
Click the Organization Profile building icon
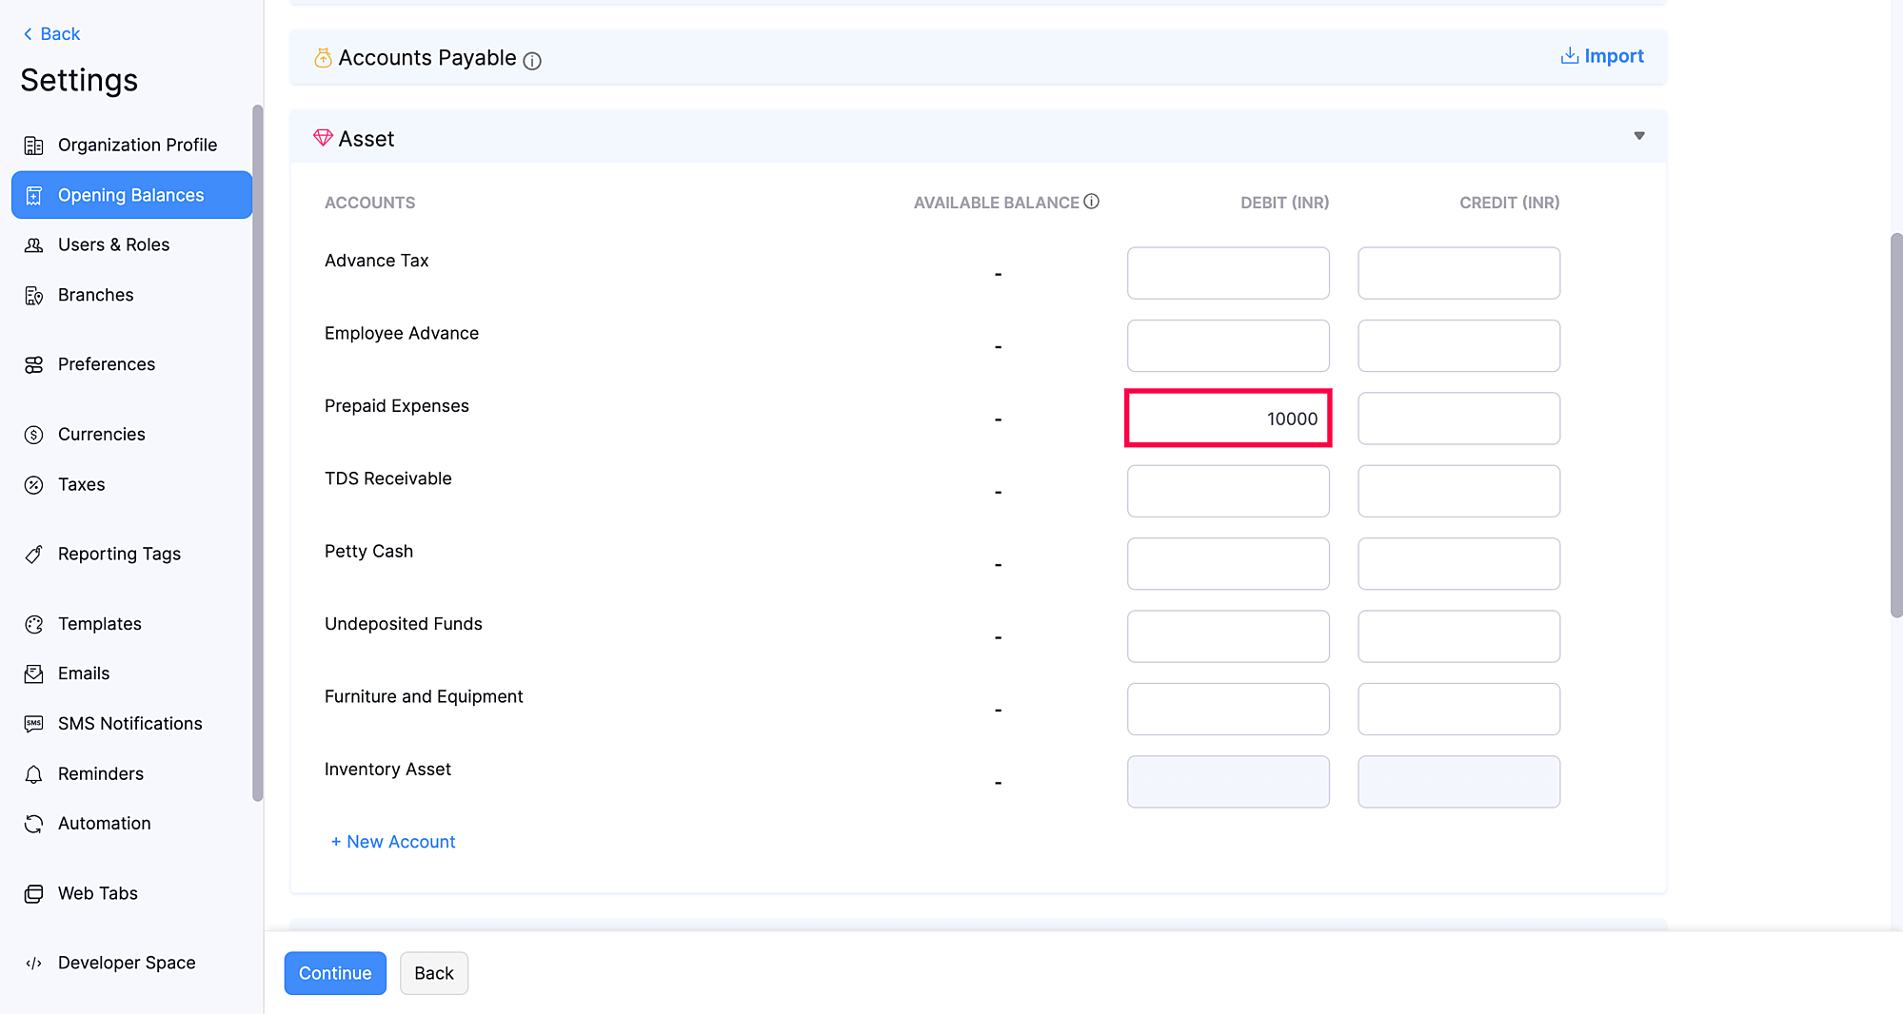[34, 146]
